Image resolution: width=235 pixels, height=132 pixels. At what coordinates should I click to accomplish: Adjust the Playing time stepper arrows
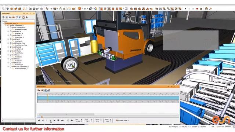pyautogui.click(x=101, y=120)
